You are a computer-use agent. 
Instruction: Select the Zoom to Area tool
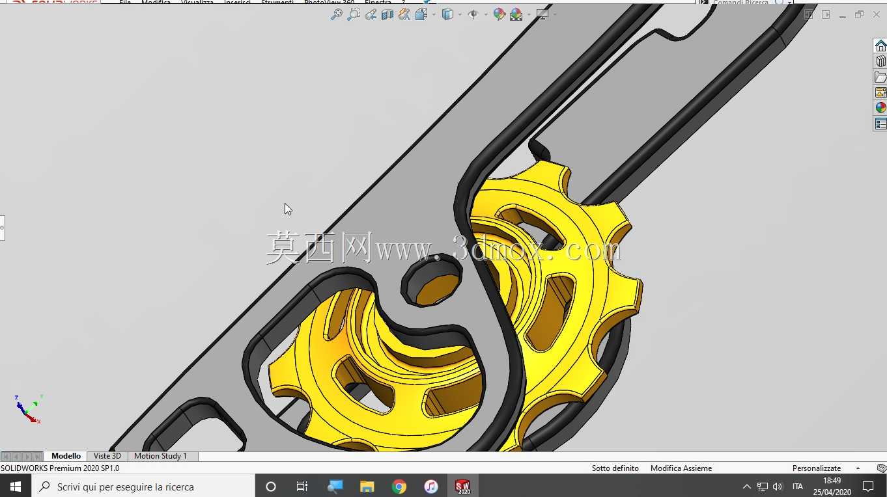click(353, 14)
